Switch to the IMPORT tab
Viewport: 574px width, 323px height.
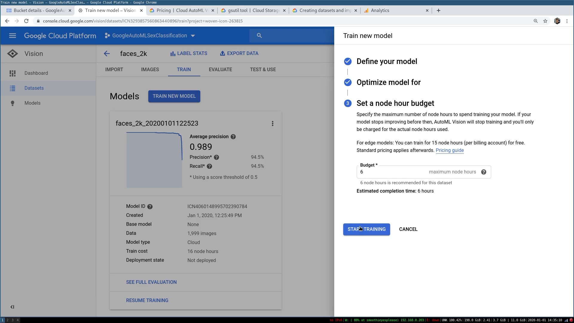click(x=114, y=69)
